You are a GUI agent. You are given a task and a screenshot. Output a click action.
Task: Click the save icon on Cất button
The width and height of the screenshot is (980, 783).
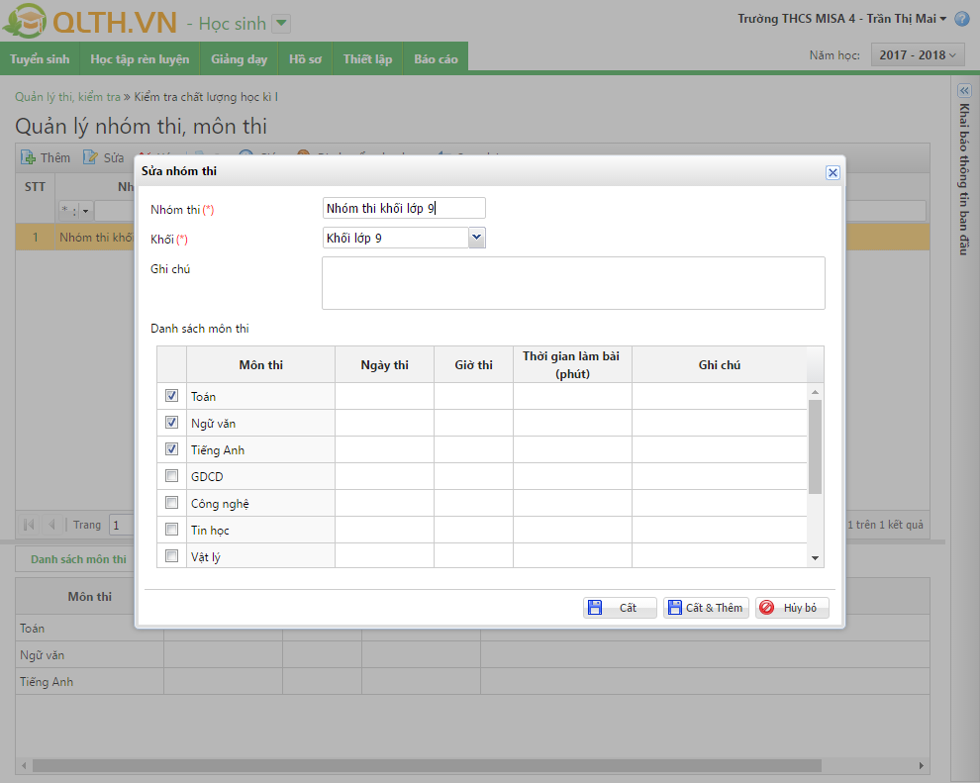click(x=595, y=608)
